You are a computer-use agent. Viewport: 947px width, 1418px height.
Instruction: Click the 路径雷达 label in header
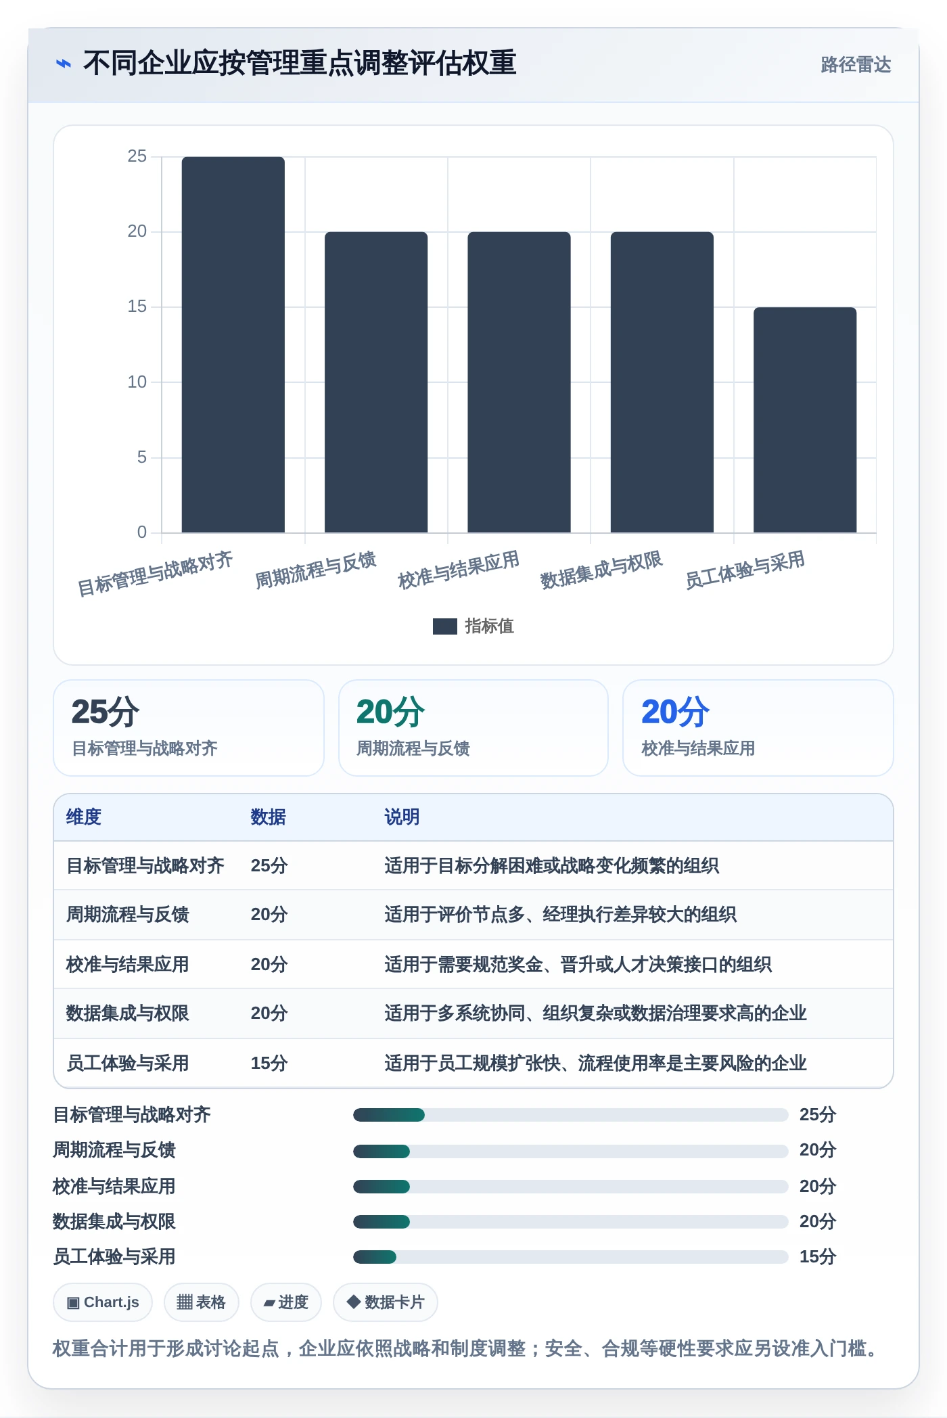pos(855,64)
